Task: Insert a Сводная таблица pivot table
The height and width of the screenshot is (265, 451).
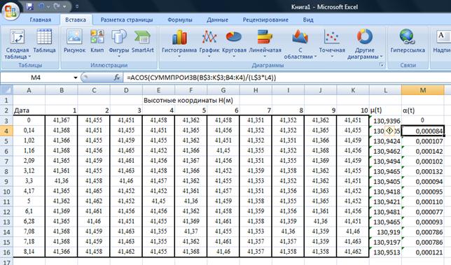Action: tap(18, 44)
